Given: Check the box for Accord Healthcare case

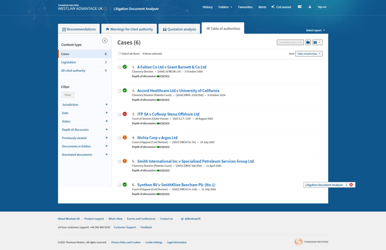Looking at the screenshot, I should pyautogui.click(x=119, y=91).
